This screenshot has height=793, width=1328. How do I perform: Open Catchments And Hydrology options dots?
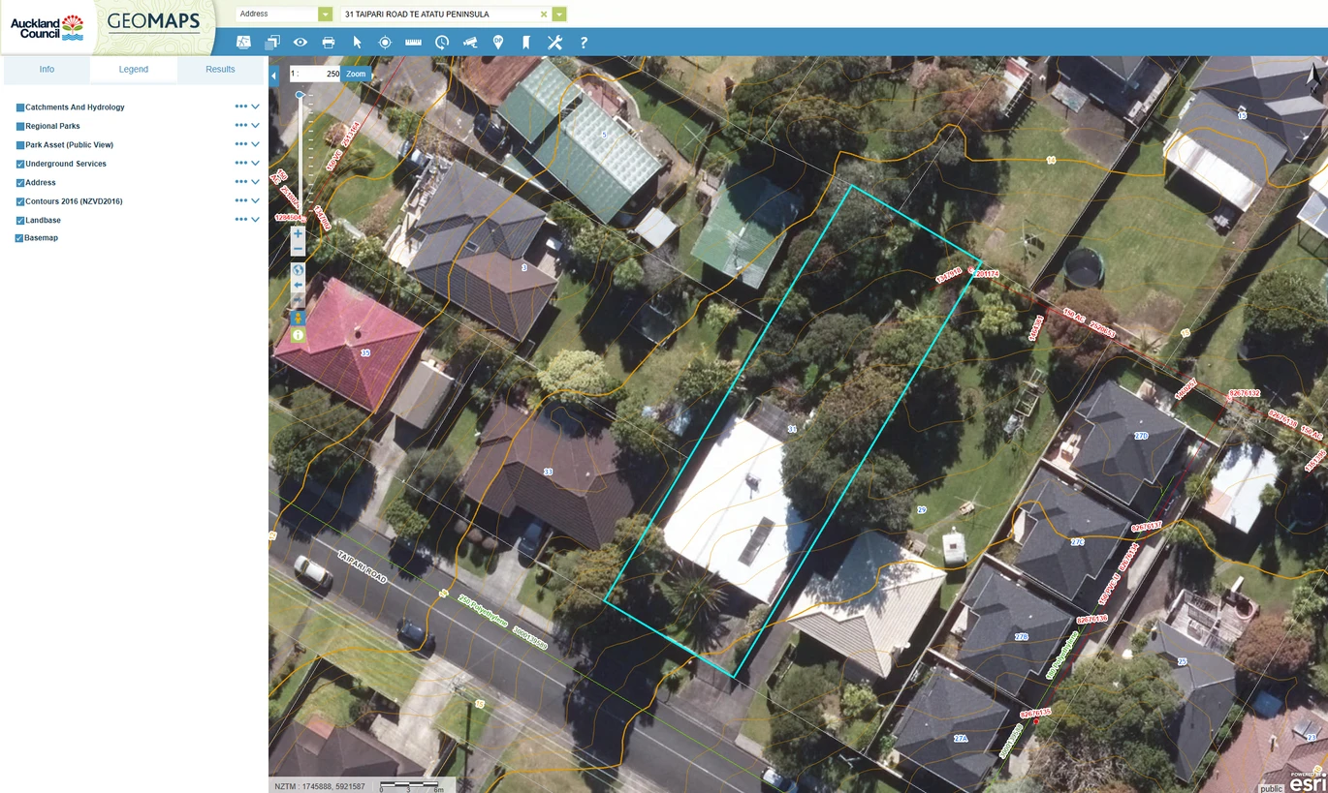point(240,107)
